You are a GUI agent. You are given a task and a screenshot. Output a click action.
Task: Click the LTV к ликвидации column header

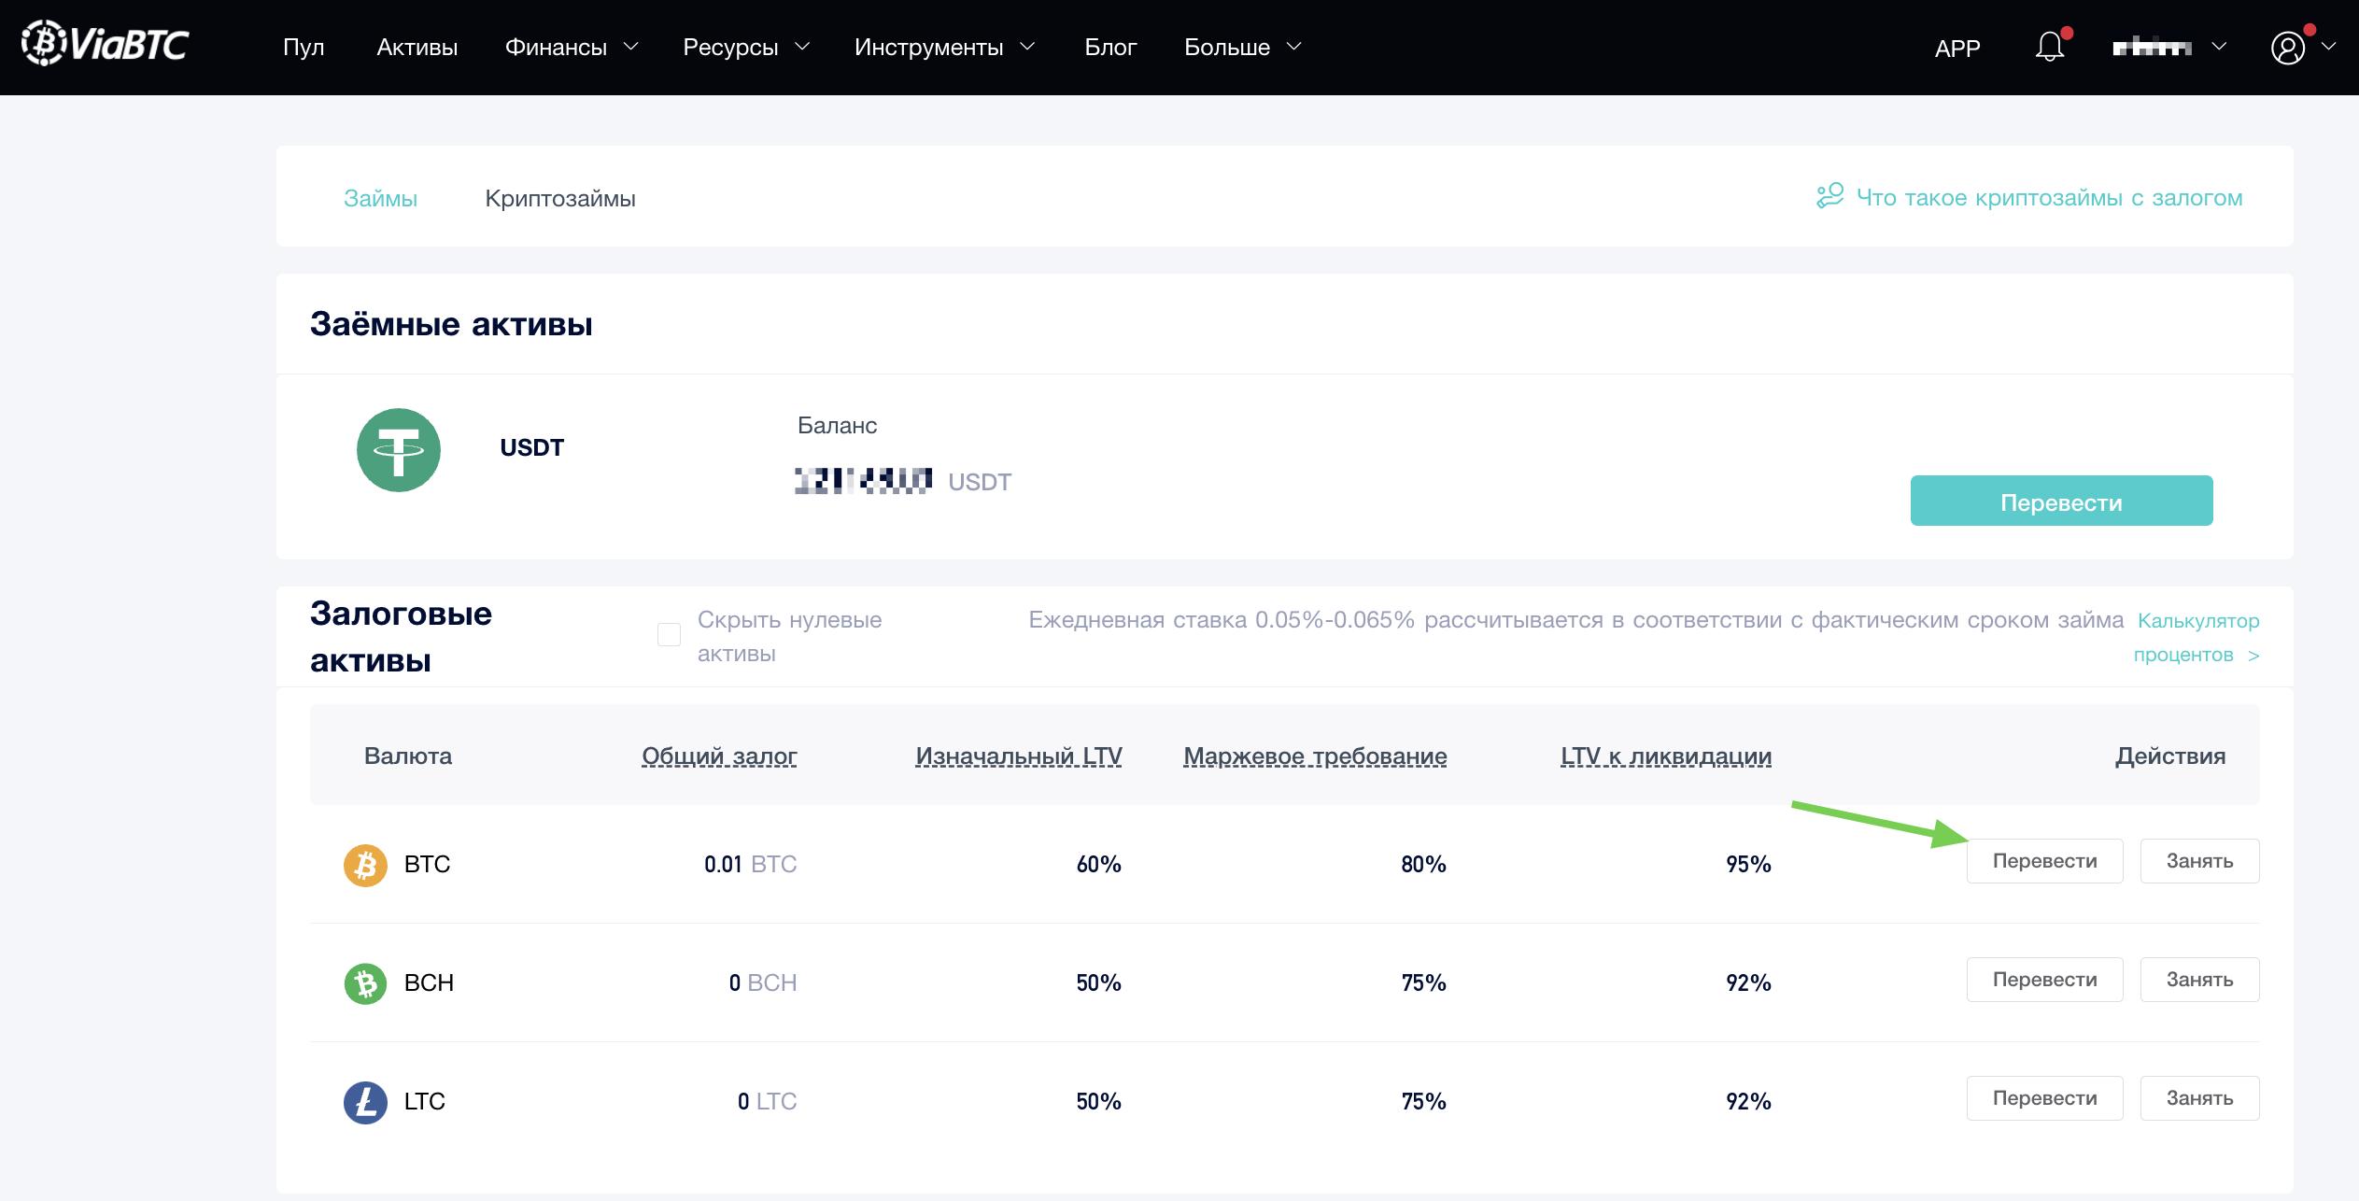coord(1666,756)
